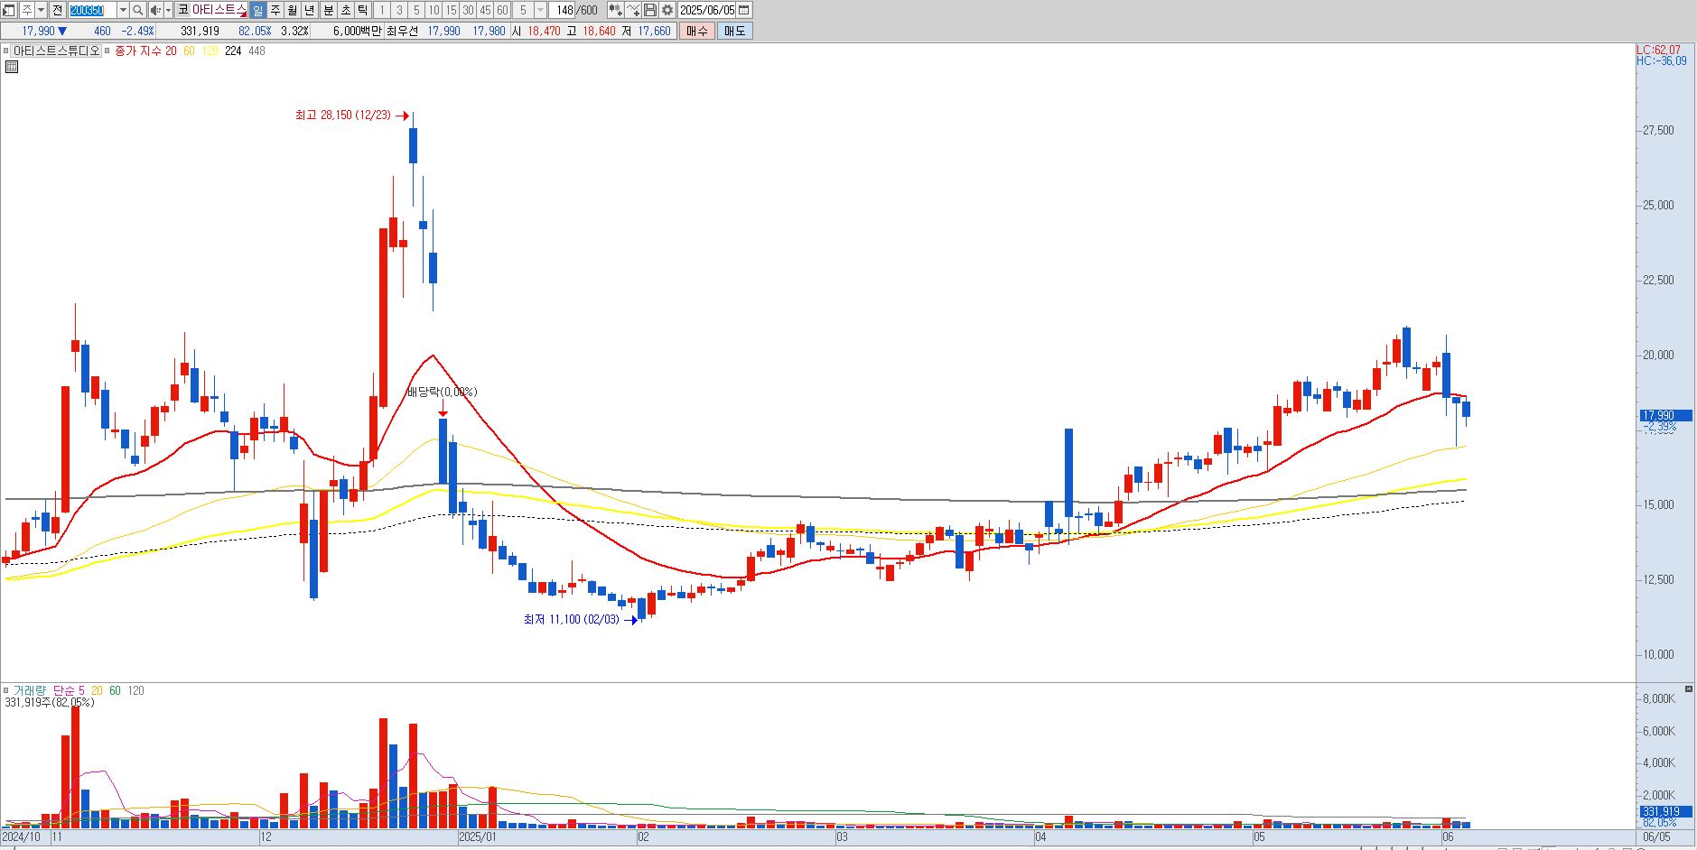Click the small square beside 종가 지수 legend
The height and width of the screenshot is (850, 1697).
pos(108,51)
